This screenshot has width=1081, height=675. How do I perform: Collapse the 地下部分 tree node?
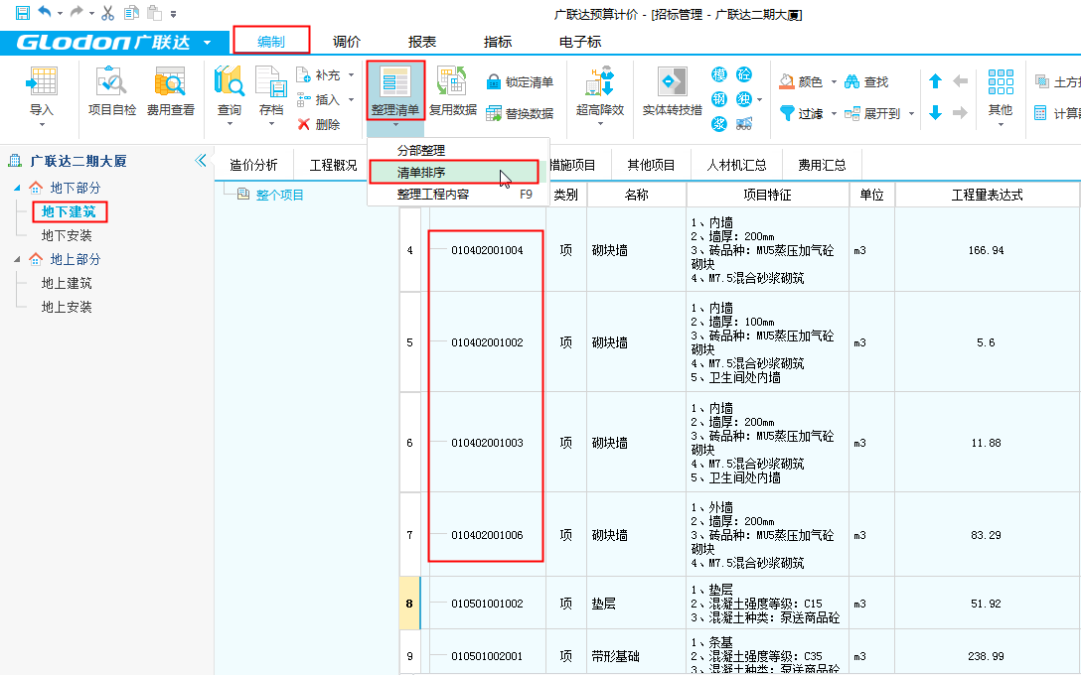click(x=18, y=188)
